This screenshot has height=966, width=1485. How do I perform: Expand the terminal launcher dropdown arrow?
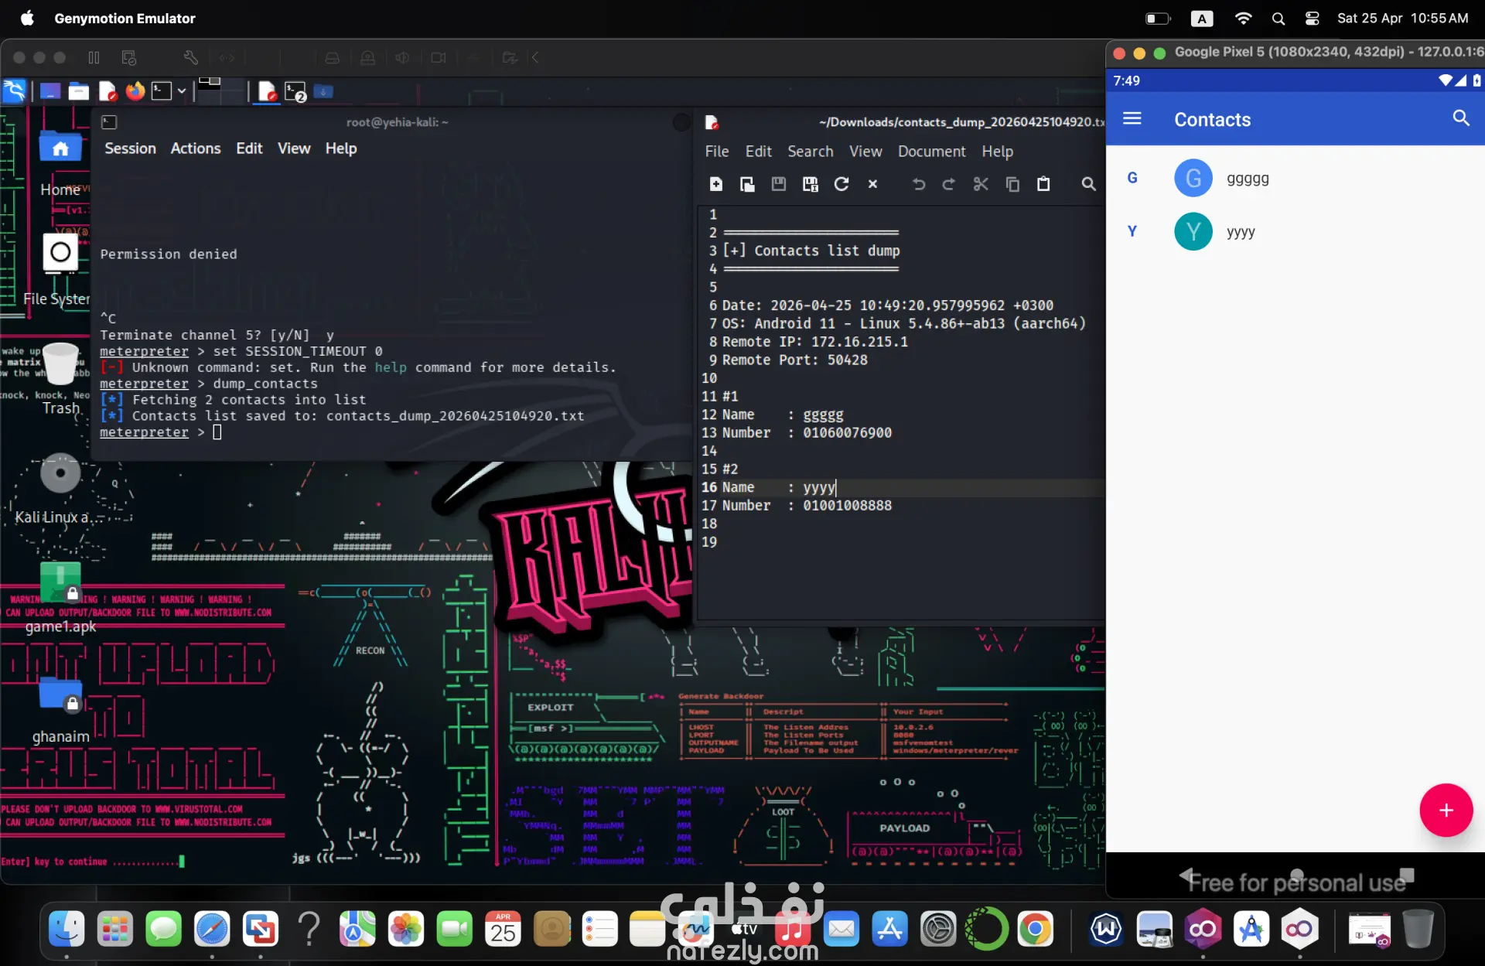pos(182,91)
